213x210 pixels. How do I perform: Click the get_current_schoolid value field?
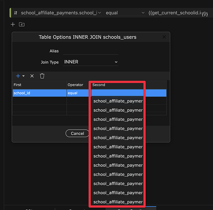point(175,13)
